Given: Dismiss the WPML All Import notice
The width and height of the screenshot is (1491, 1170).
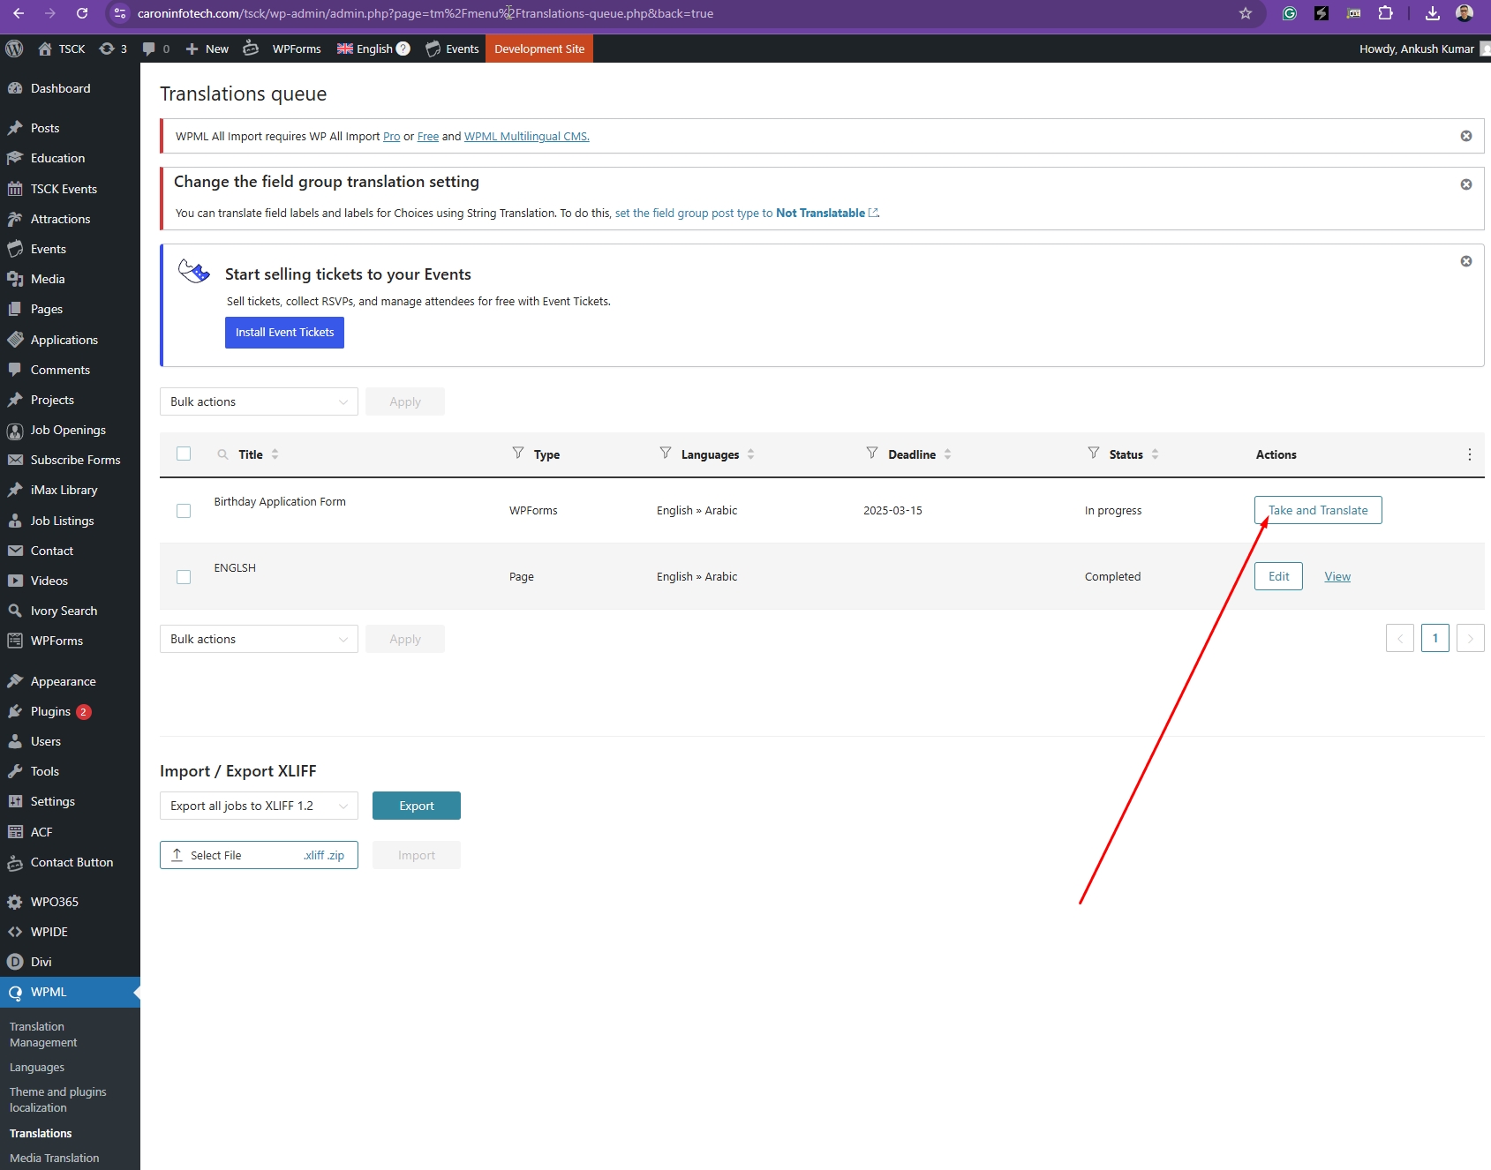Looking at the screenshot, I should [x=1465, y=136].
